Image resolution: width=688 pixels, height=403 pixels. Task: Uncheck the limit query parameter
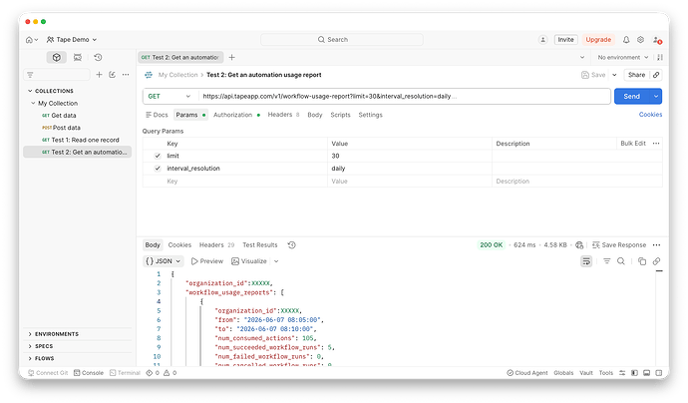[158, 156]
